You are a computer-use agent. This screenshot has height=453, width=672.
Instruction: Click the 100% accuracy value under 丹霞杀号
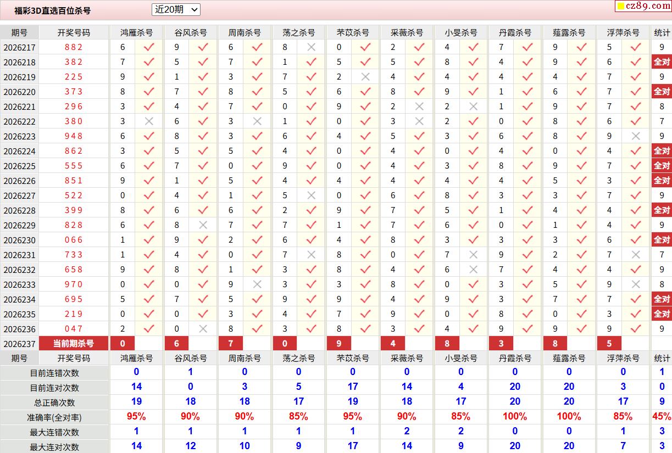click(x=515, y=417)
